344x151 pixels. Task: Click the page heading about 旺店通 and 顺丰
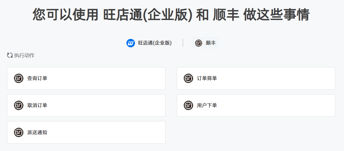(171, 15)
